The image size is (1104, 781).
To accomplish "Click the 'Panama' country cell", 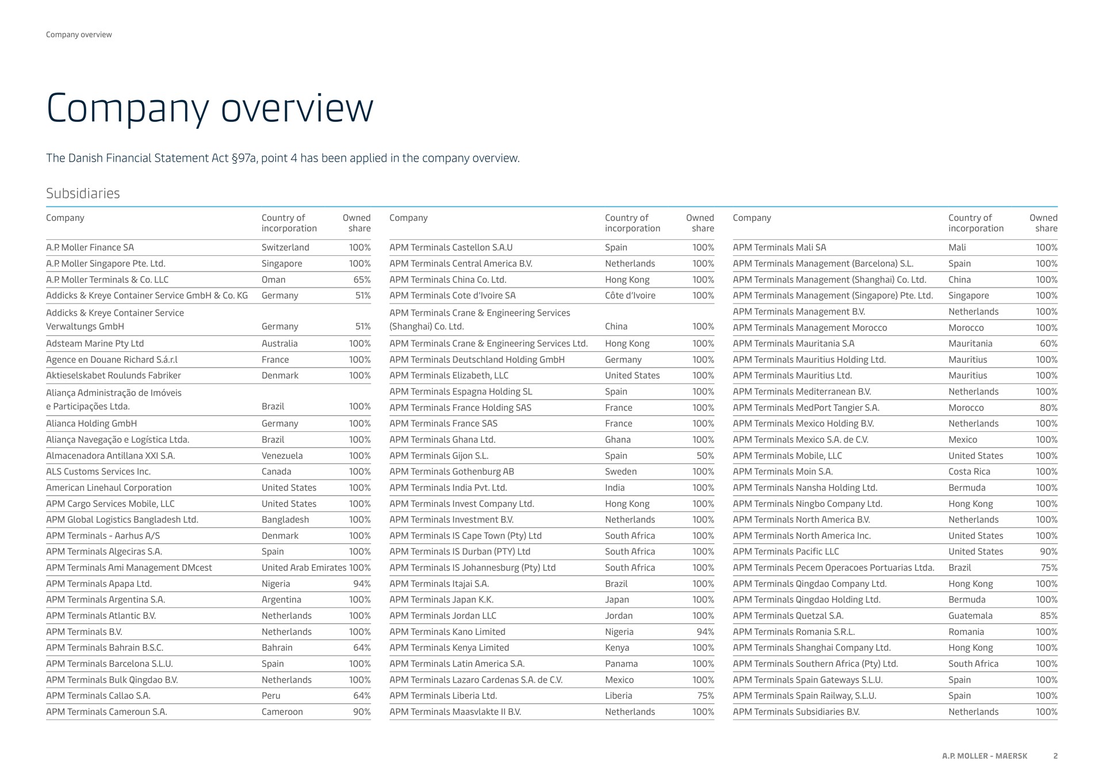I will coord(622,664).
